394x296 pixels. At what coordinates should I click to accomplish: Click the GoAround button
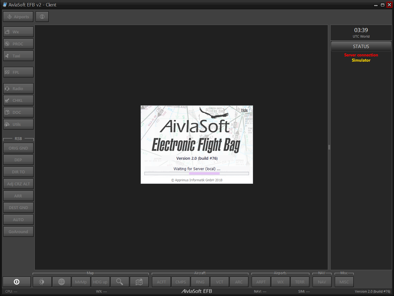click(x=18, y=232)
